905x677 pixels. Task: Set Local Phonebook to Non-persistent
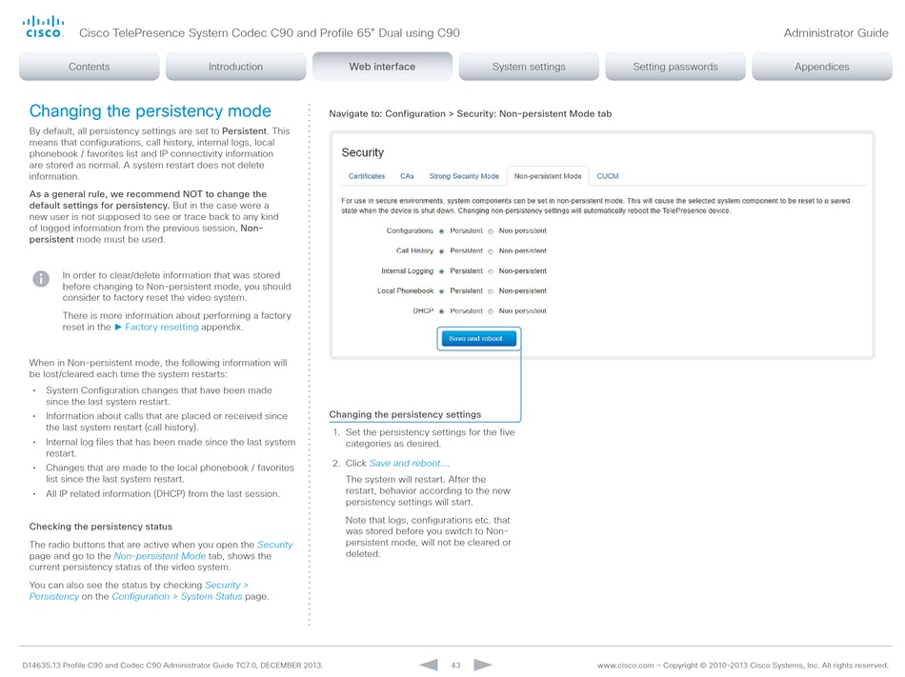pyautogui.click(x=491, y=291)
